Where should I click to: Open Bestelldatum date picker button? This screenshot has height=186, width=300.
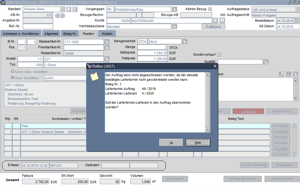(x=297, y=21)
